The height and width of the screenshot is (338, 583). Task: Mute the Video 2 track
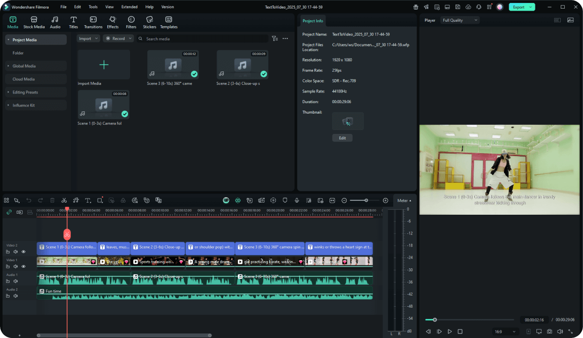(x=16, y=252)
